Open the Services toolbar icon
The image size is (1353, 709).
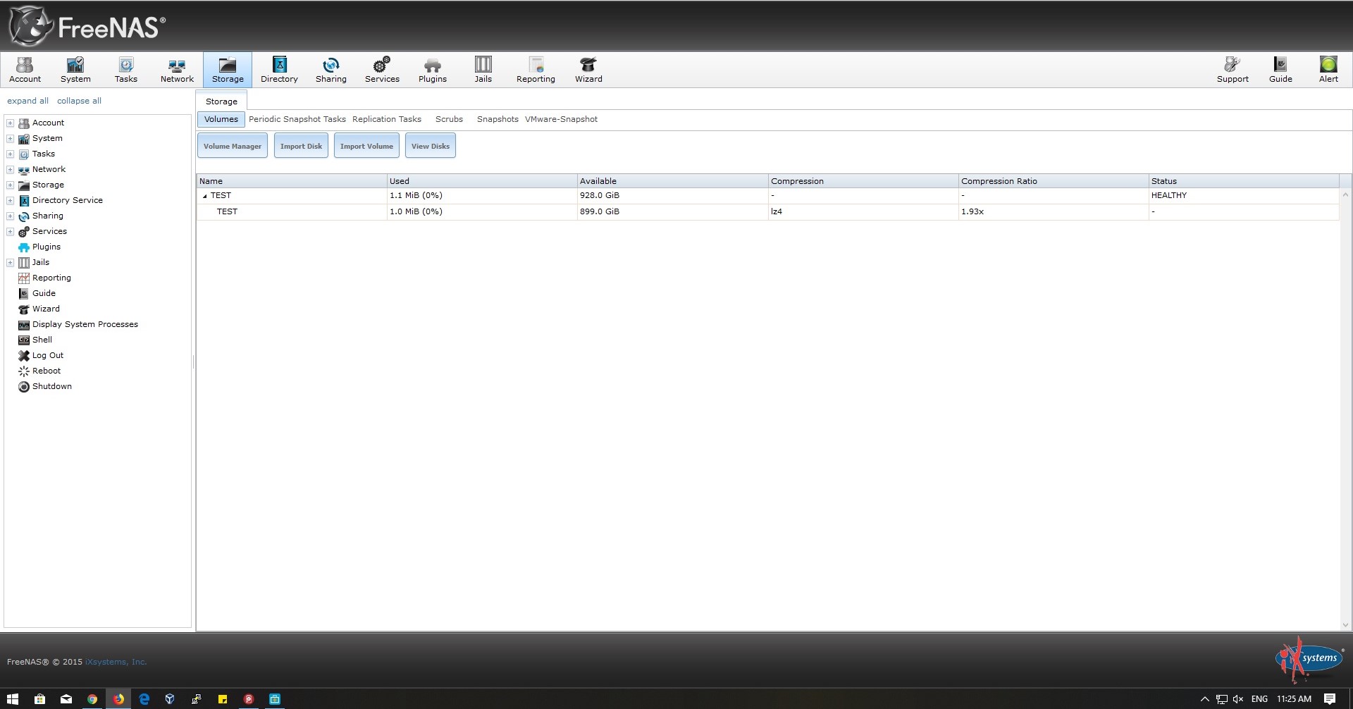pyautogui.click(x=382, y=70)
